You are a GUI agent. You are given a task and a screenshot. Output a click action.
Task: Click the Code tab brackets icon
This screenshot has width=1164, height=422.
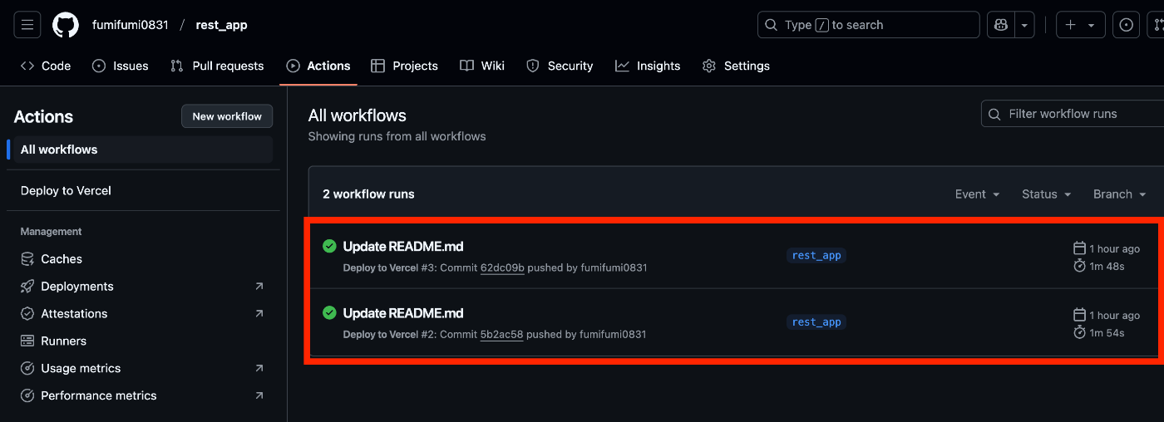tap(27, 66)
